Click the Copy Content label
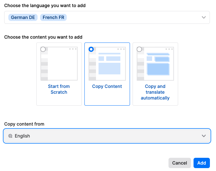The width and height of the screenshot is (216, 171). 107,86
